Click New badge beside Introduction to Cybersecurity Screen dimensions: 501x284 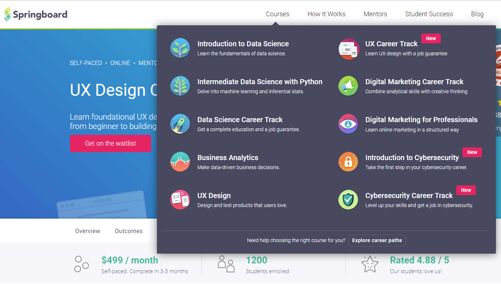(472, 152)
